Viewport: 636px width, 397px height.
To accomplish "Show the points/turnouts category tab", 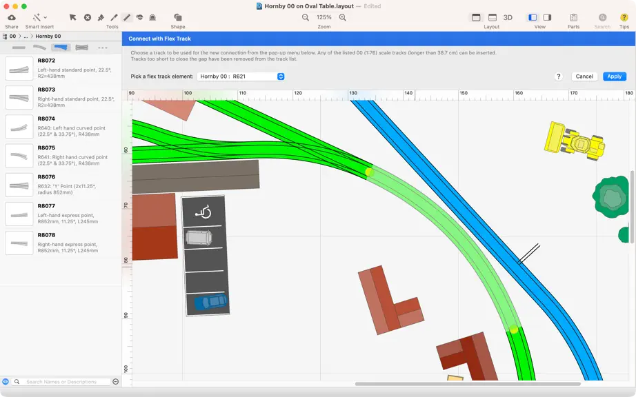I will (x=61, y=48).
